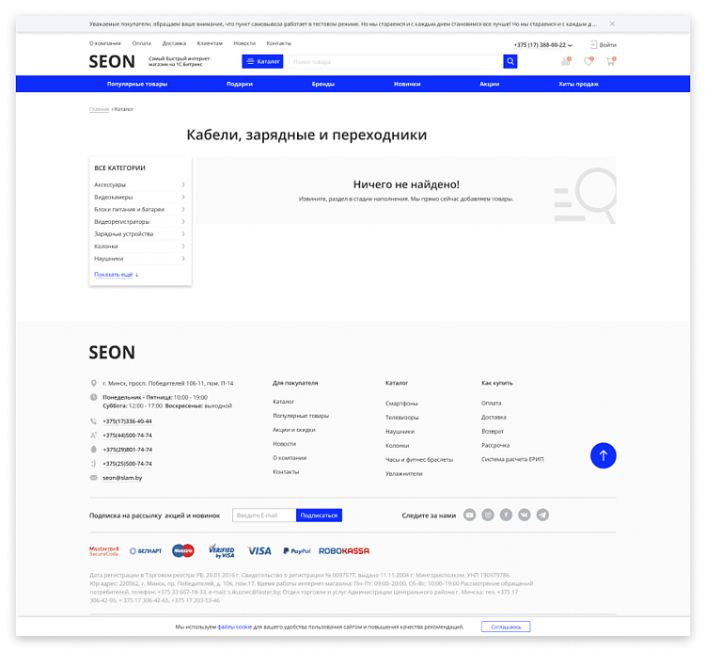The height and width of the screenshot is (651, 706).
Task: Open the Instagram social icon
Action: (x=488, y=515)
